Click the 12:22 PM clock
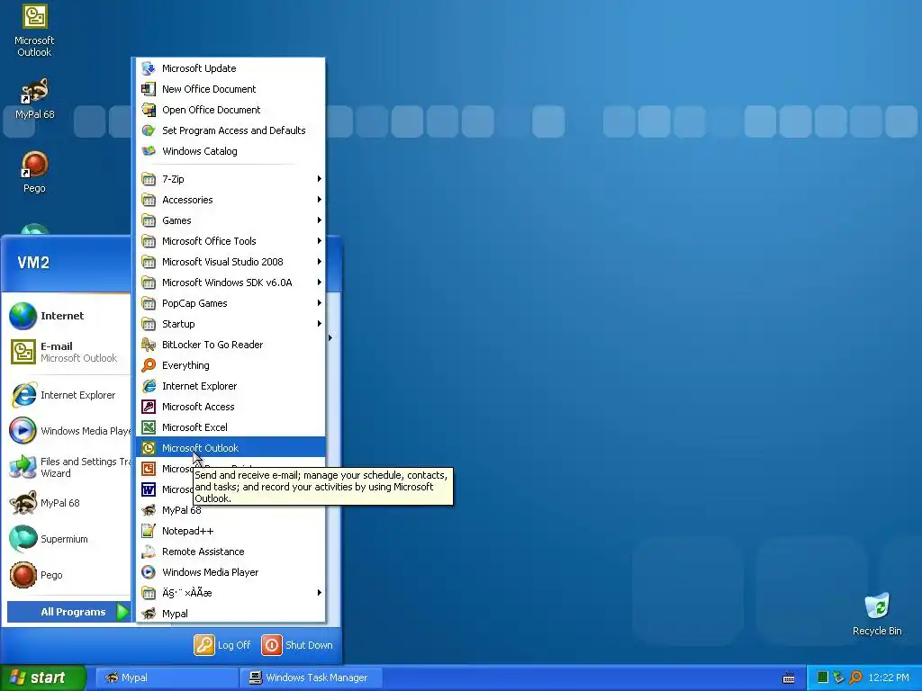The height and width of the screenshot is (691, 922). [x=889, y=678]
